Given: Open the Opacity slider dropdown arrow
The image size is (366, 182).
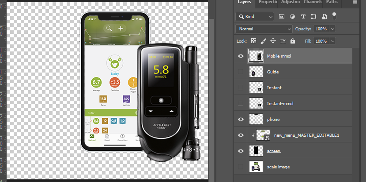Looking at the screenshot, I should [332, 29].
